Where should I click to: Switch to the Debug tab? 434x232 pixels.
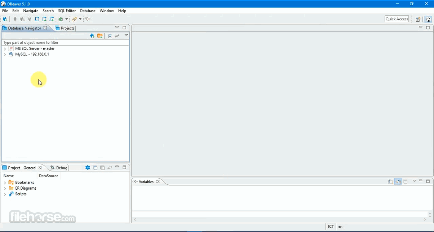59,168
